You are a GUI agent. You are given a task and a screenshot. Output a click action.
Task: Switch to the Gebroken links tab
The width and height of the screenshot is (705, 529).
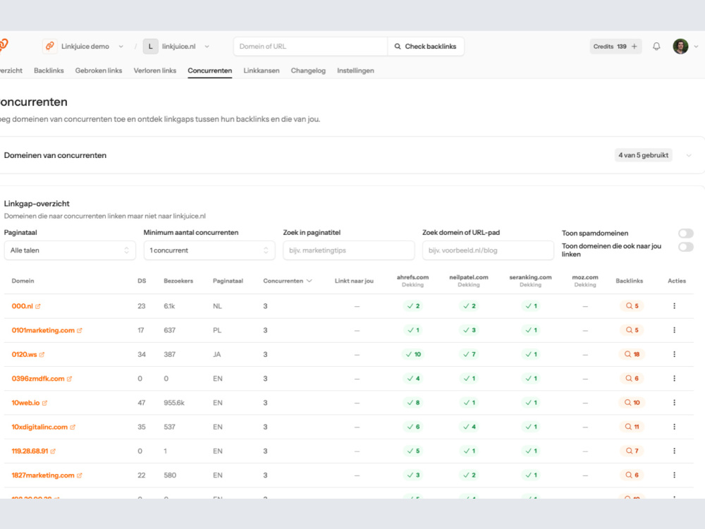pos(99,71)
